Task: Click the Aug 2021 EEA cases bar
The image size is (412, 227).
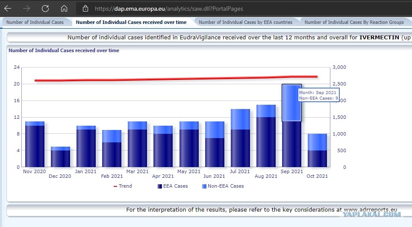Action: 266,142
